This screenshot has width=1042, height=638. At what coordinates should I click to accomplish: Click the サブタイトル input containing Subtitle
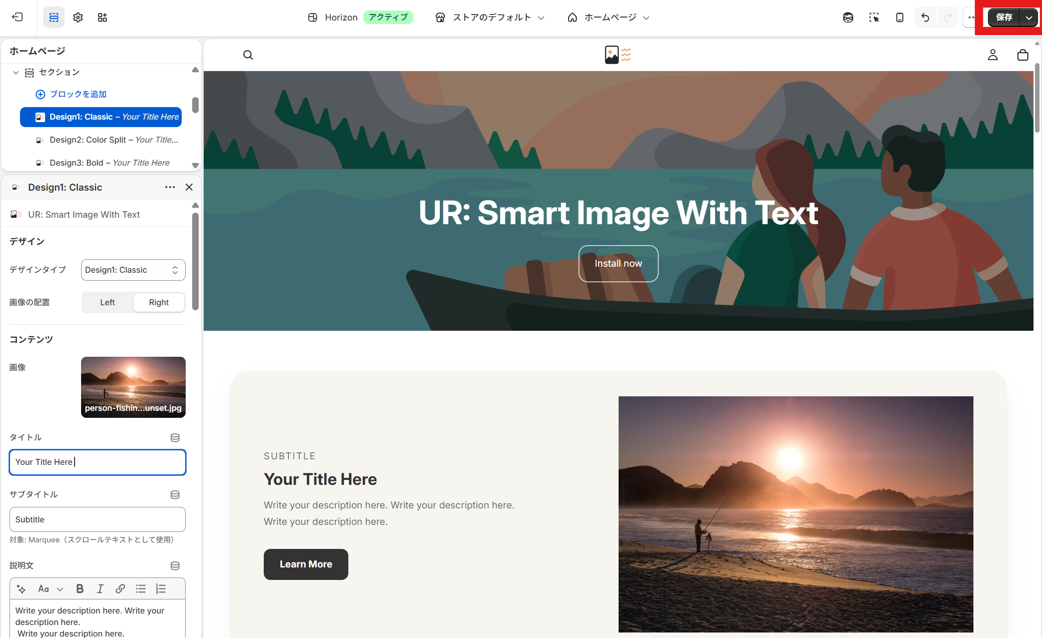98,520
